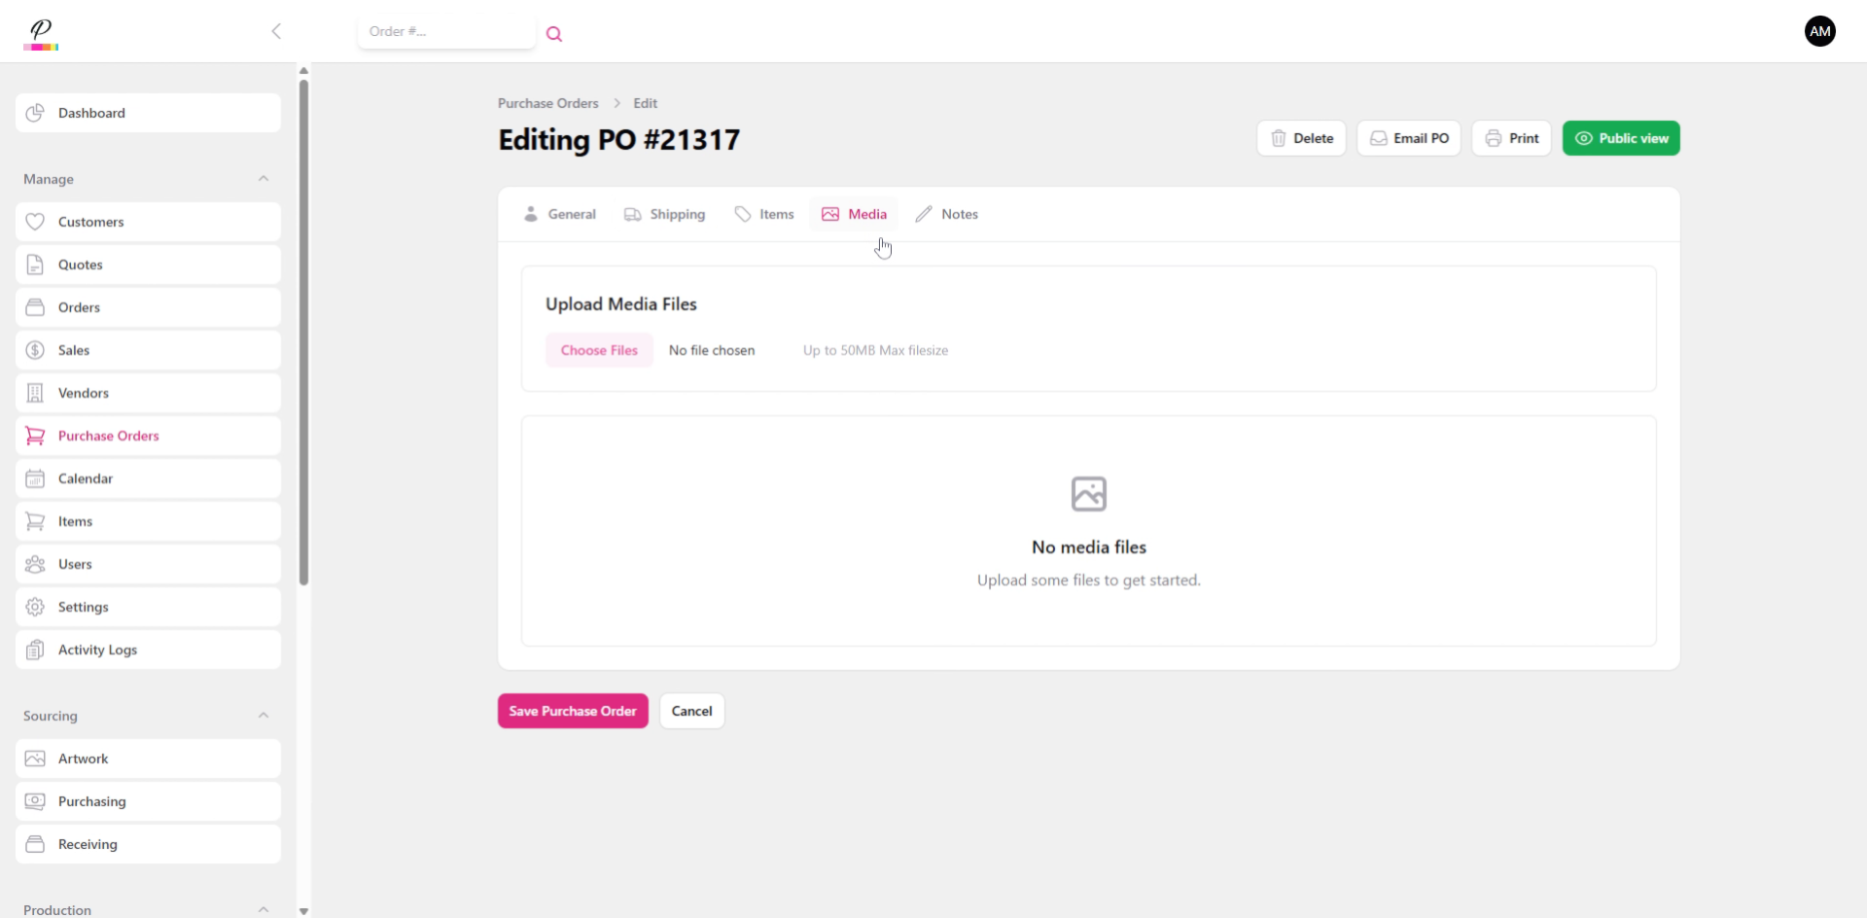Screen dimensions: 1867x918
Task: Open Activity Logs via its icon
Action: 35,649
